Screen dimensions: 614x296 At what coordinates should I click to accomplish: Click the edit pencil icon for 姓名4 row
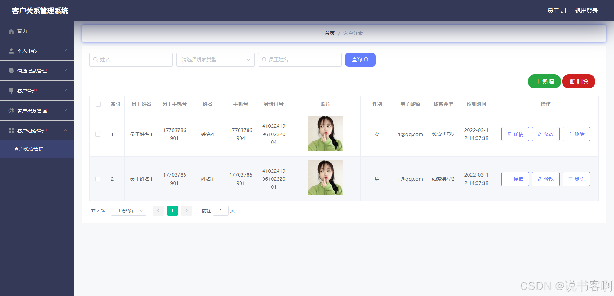click(540, 134)
